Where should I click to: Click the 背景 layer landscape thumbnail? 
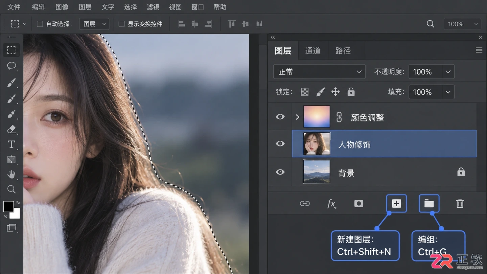pyautogui.click(x=317, y=172)
